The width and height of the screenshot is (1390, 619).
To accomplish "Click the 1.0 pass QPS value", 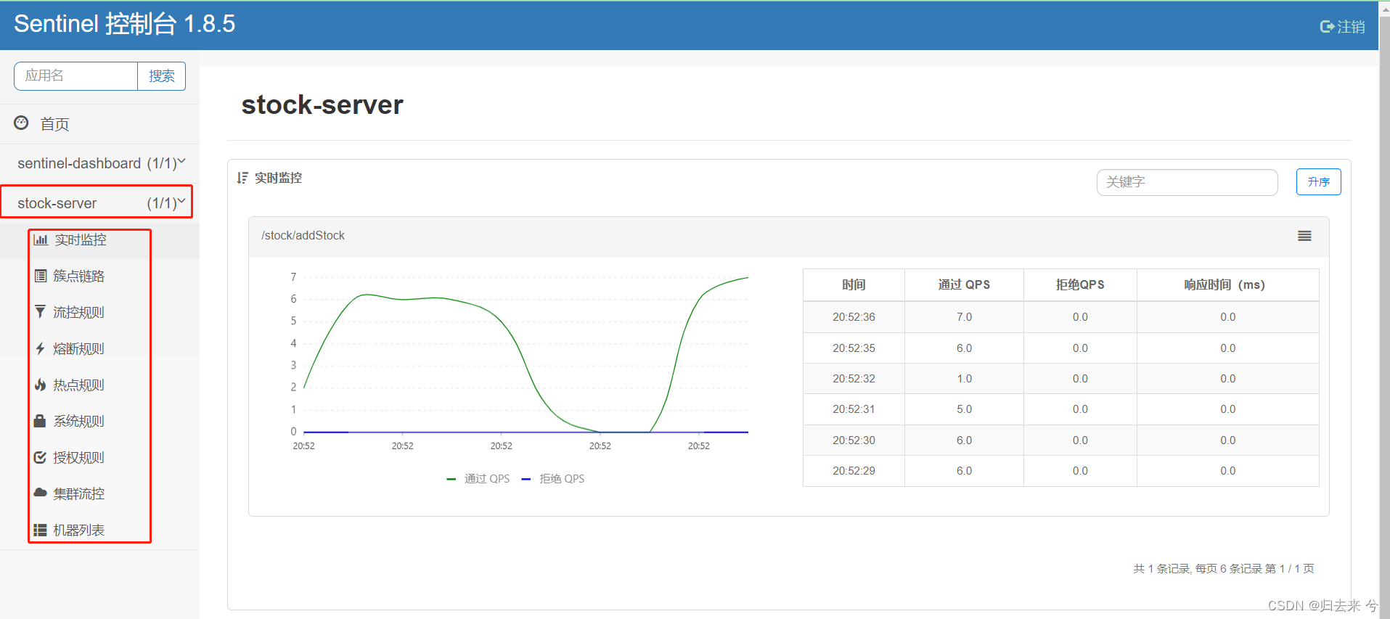I will coord(964,379).
